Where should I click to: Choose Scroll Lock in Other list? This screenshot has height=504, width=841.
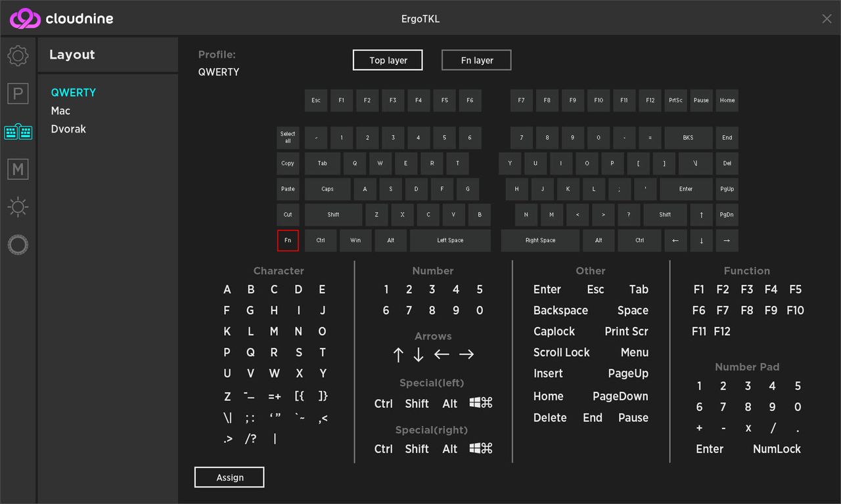[562, 352]
